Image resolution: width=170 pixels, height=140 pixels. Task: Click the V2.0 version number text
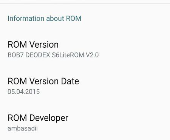pyautogui.click(x=92, y=55)
